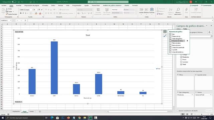
Task: Toggle the Títulos del eje checkbox
Action: tap(170, 36)
